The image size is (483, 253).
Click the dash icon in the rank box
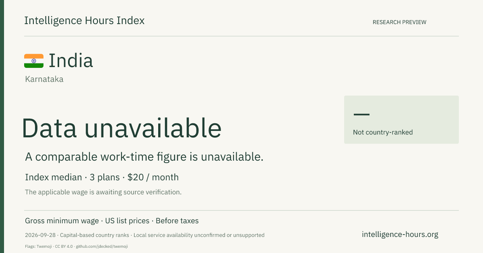(361, 114)
